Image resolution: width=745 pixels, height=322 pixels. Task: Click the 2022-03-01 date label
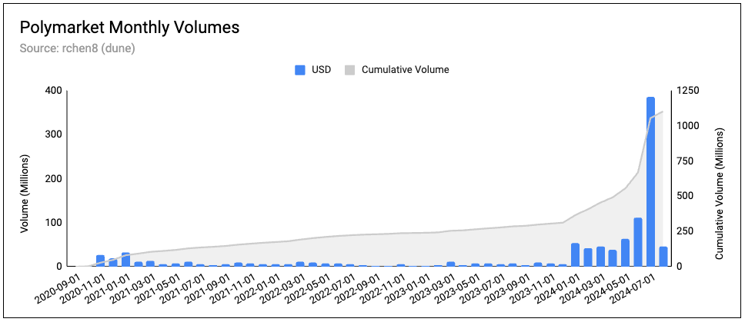282,287
